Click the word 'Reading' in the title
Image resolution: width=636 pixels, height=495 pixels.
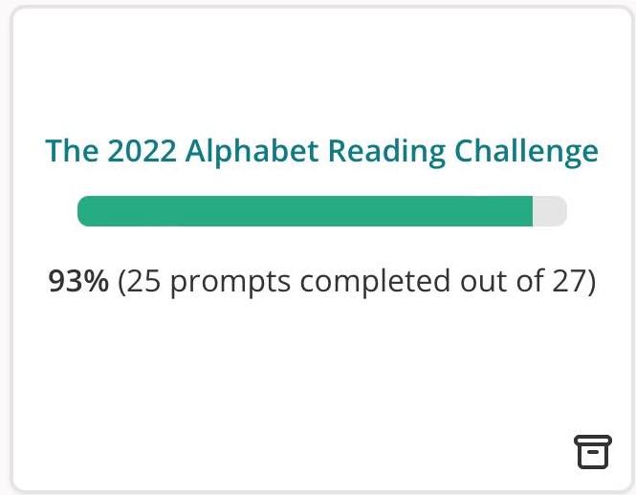pyautogui.click(x=386, y=152)
